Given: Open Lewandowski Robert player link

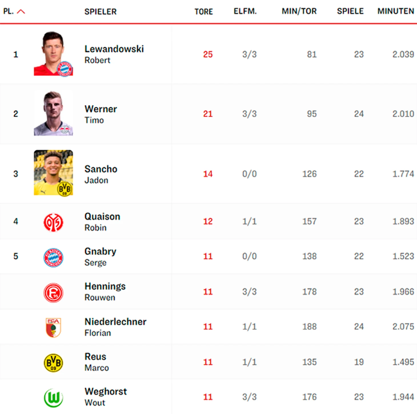Looking at the screenshot, I should point(114,54).
